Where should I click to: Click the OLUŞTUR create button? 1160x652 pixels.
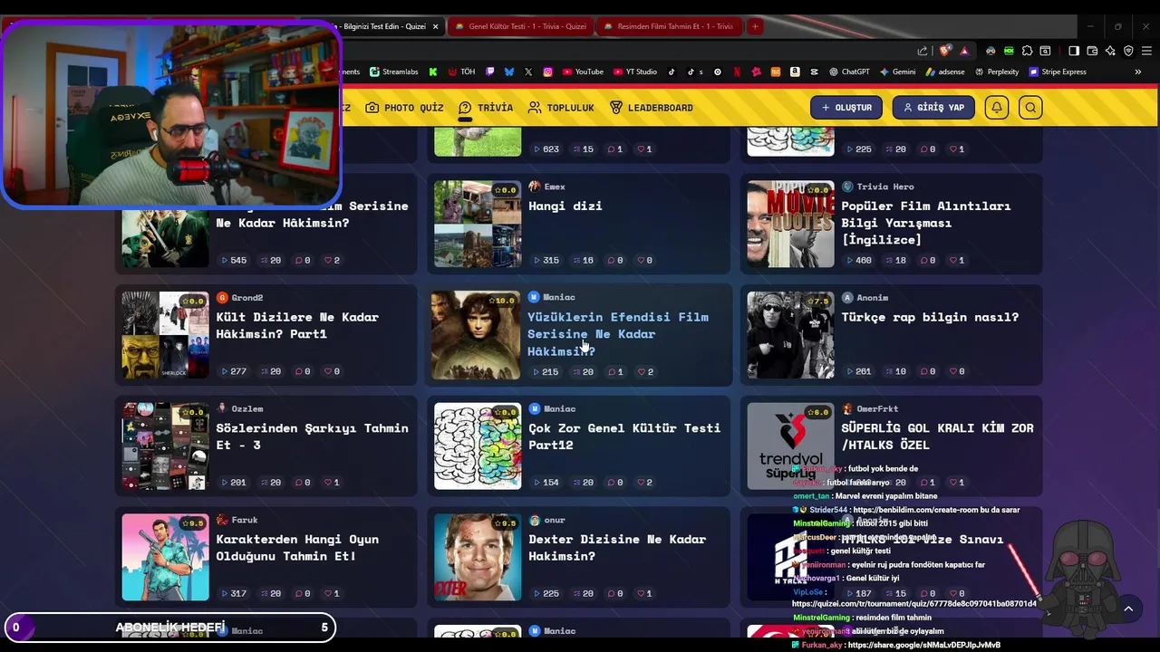click(x=846, y=108)
